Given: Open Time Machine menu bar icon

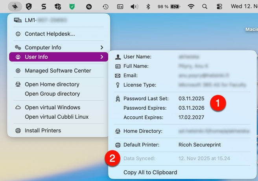Looking at the screenshot, I should click(x=105, y=6).
